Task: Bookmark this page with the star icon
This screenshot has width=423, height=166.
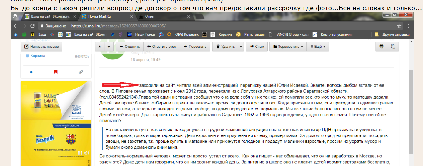Action: (399, 26)
